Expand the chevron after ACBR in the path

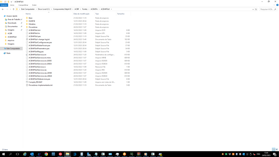pos(80,9)
